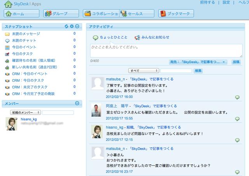
Task: Click the ホーム tab house icon
Action: pos(9,14)
